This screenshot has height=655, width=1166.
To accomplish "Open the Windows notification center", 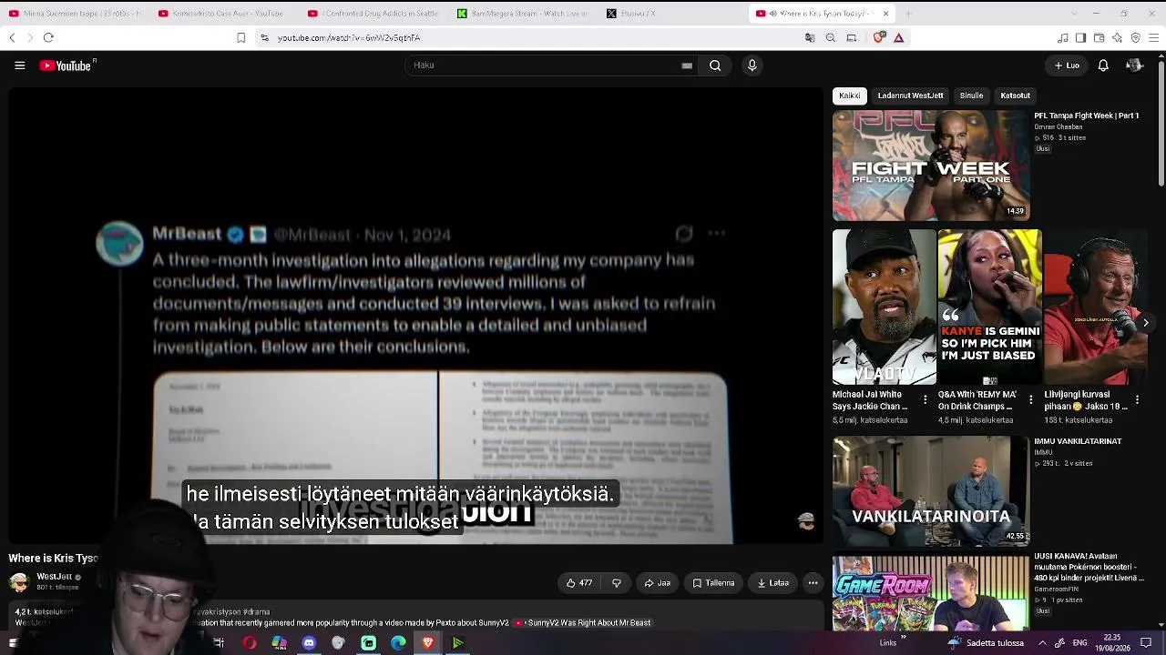I will 1146,643.
